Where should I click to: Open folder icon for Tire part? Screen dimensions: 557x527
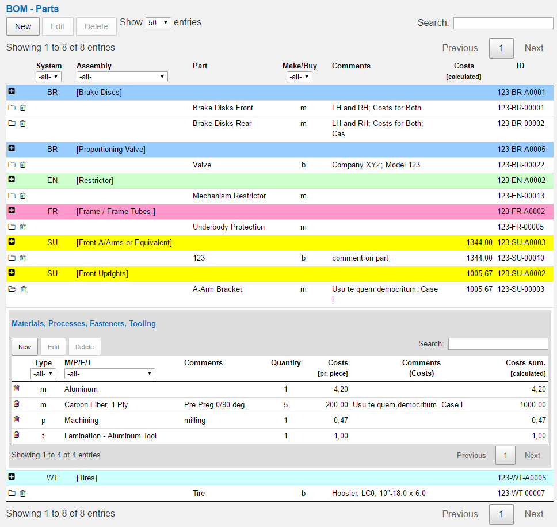coord(12,494)
